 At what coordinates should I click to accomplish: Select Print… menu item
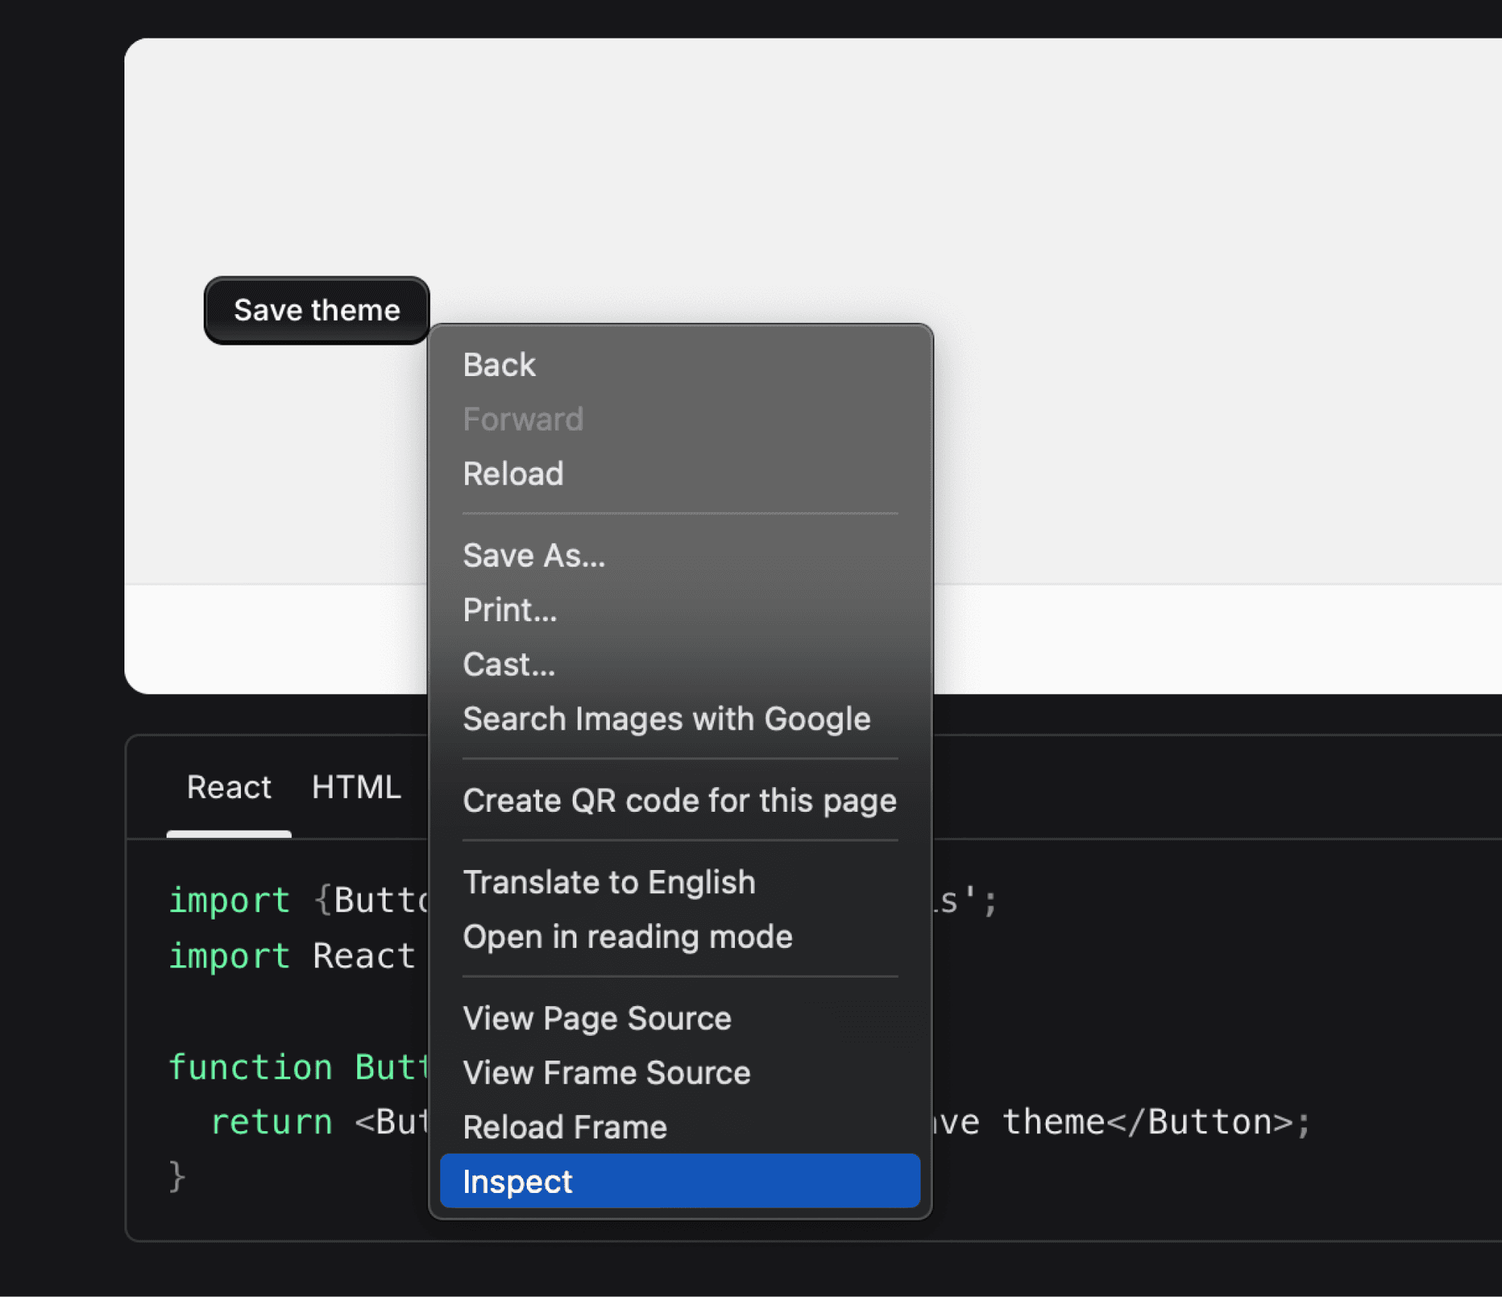(509, 610)
